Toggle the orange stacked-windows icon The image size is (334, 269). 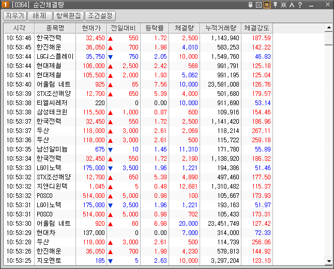[267, 5]
